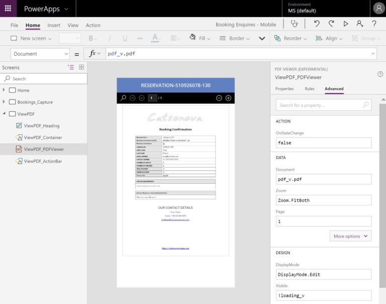Click the formula bar with pdf_v.pdf

238,53
